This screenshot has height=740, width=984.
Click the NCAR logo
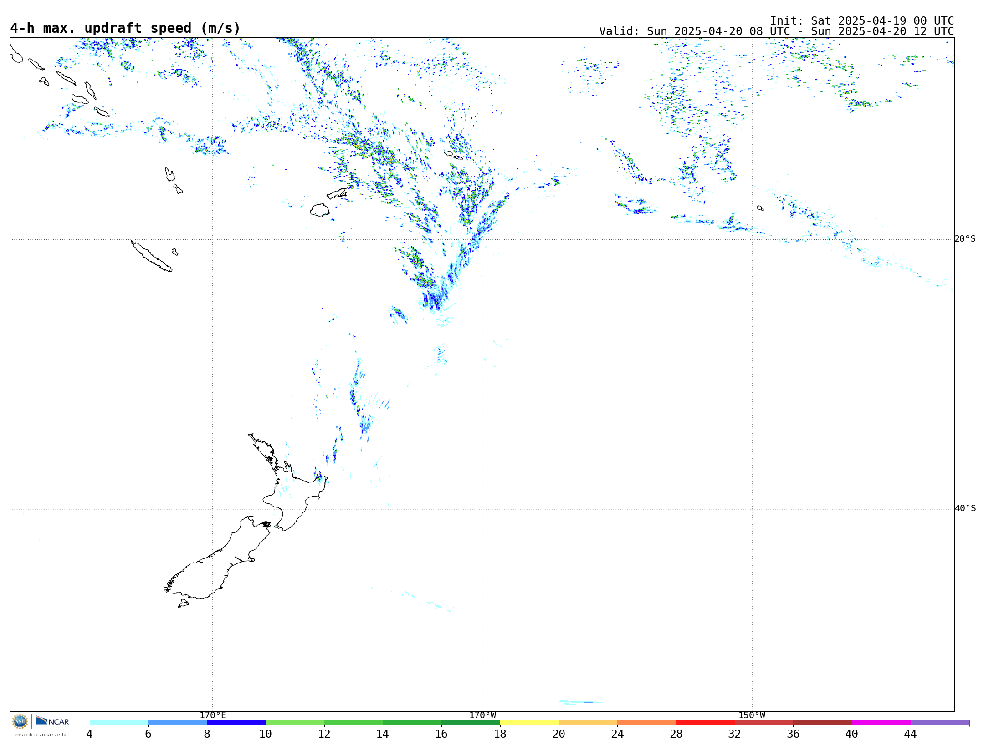point(52,721)
